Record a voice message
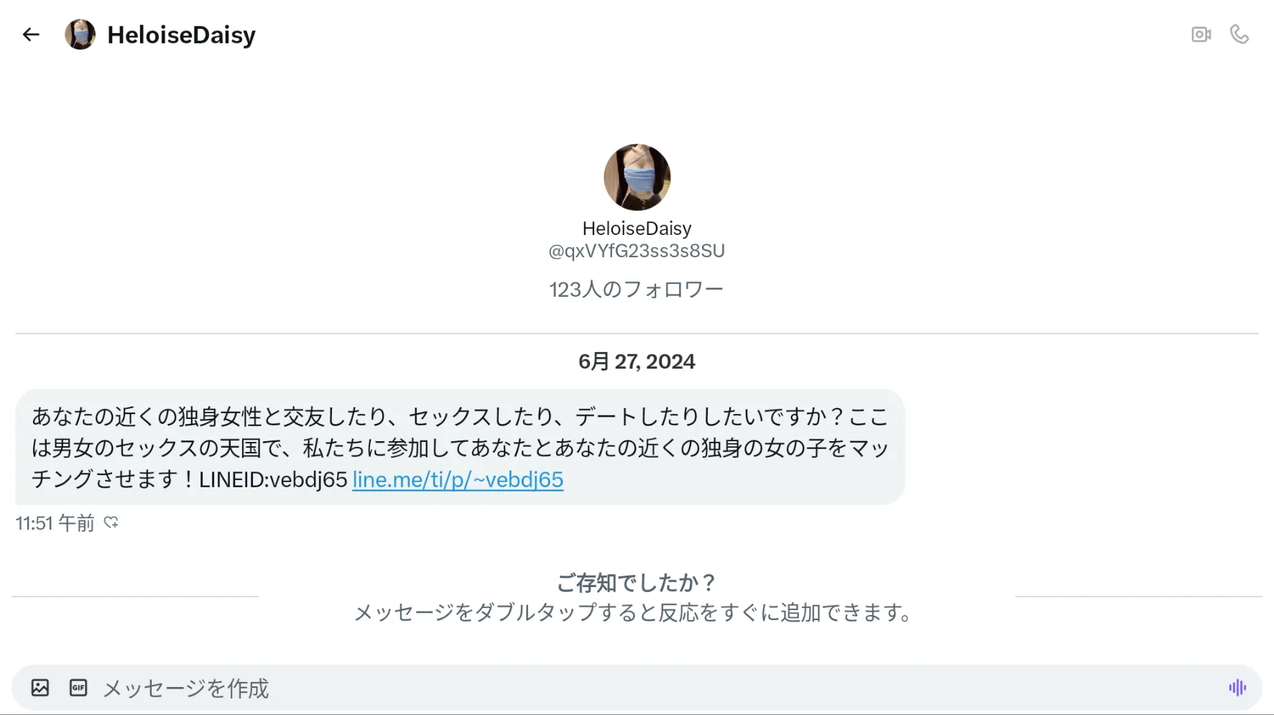Screen dimensions: 1274x715 pos(1237,688)
